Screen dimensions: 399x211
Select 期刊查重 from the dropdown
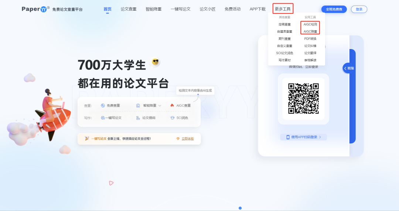tap(284, 39)
